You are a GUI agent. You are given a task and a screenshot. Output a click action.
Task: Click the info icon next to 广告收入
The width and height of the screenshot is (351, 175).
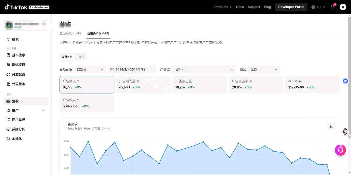click(x=78, y=100)
